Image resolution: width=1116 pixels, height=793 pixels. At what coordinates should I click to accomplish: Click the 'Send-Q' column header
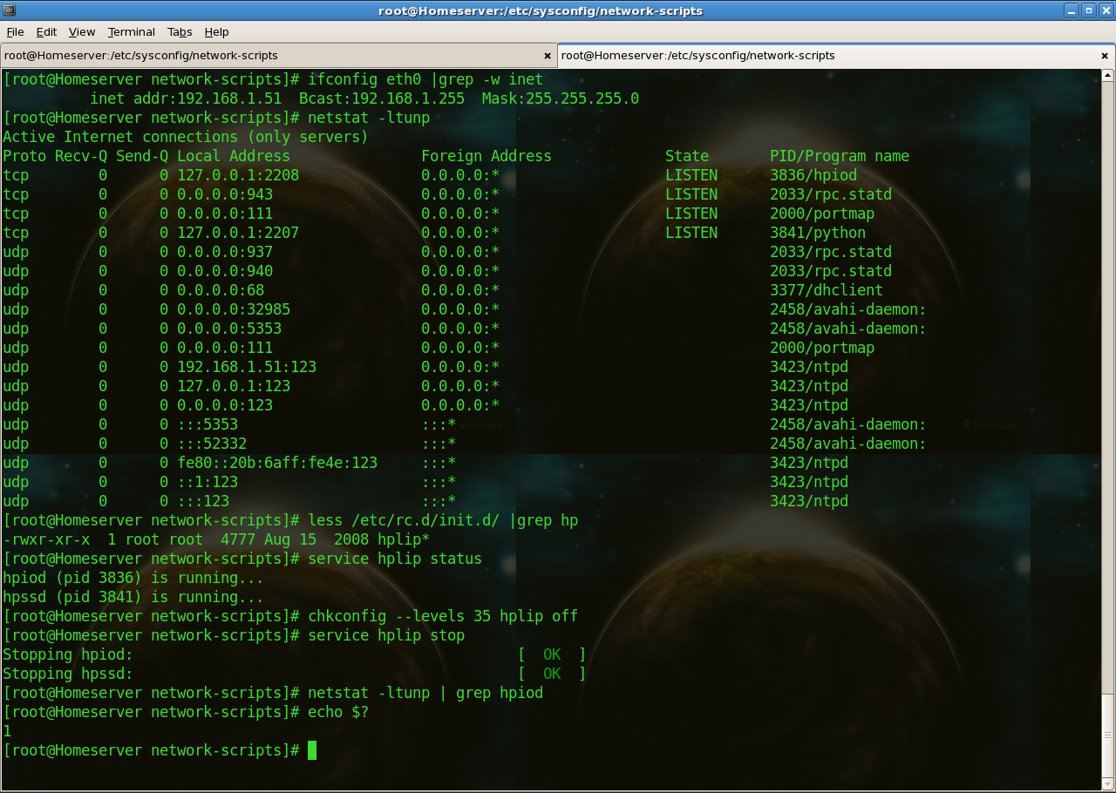point(142,156)
